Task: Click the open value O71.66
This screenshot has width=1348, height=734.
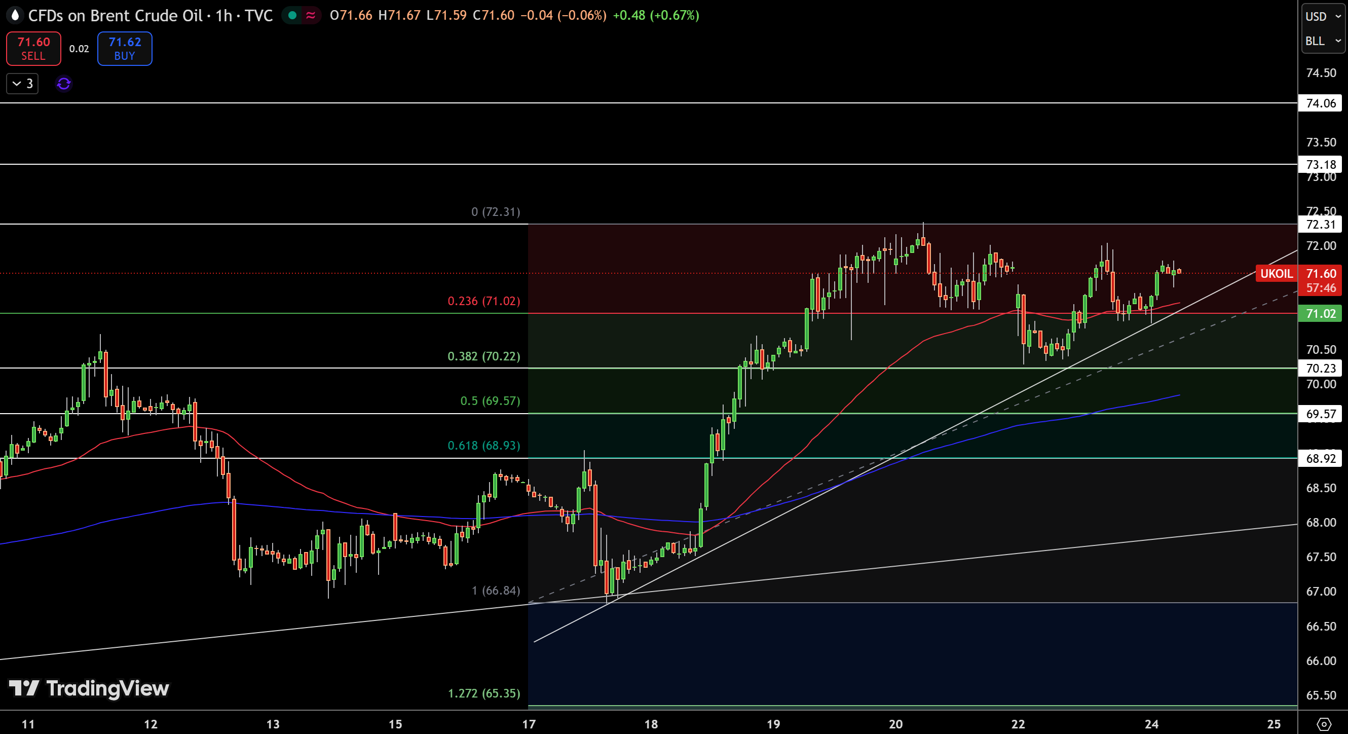Action: coord(351,15)
